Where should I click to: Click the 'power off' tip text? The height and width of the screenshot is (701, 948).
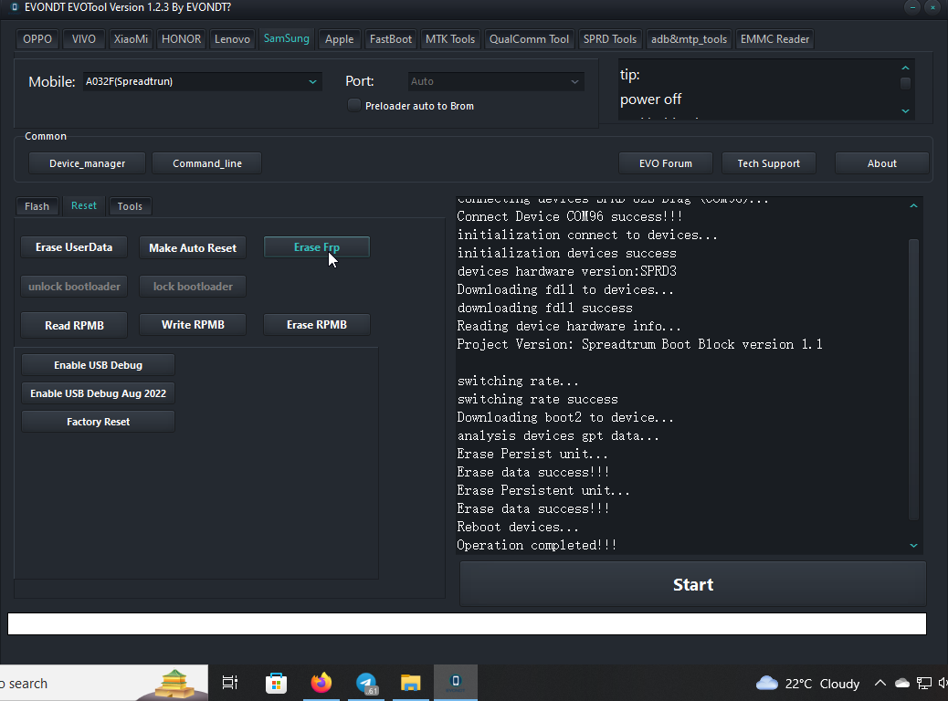[650, 99]
